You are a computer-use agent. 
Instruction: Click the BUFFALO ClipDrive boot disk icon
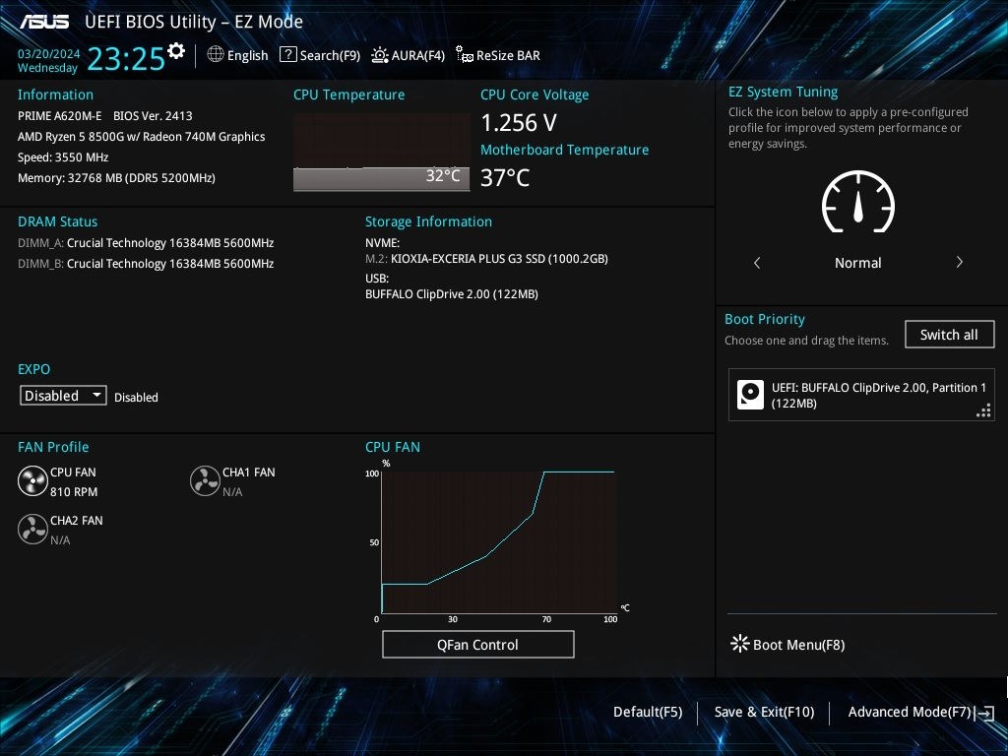click(x=750, y=395)
